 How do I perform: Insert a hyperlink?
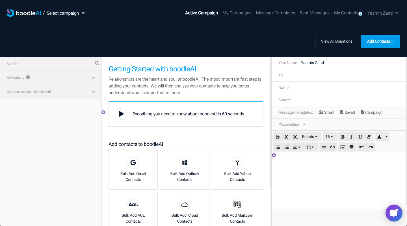click(x=324, y=147)
